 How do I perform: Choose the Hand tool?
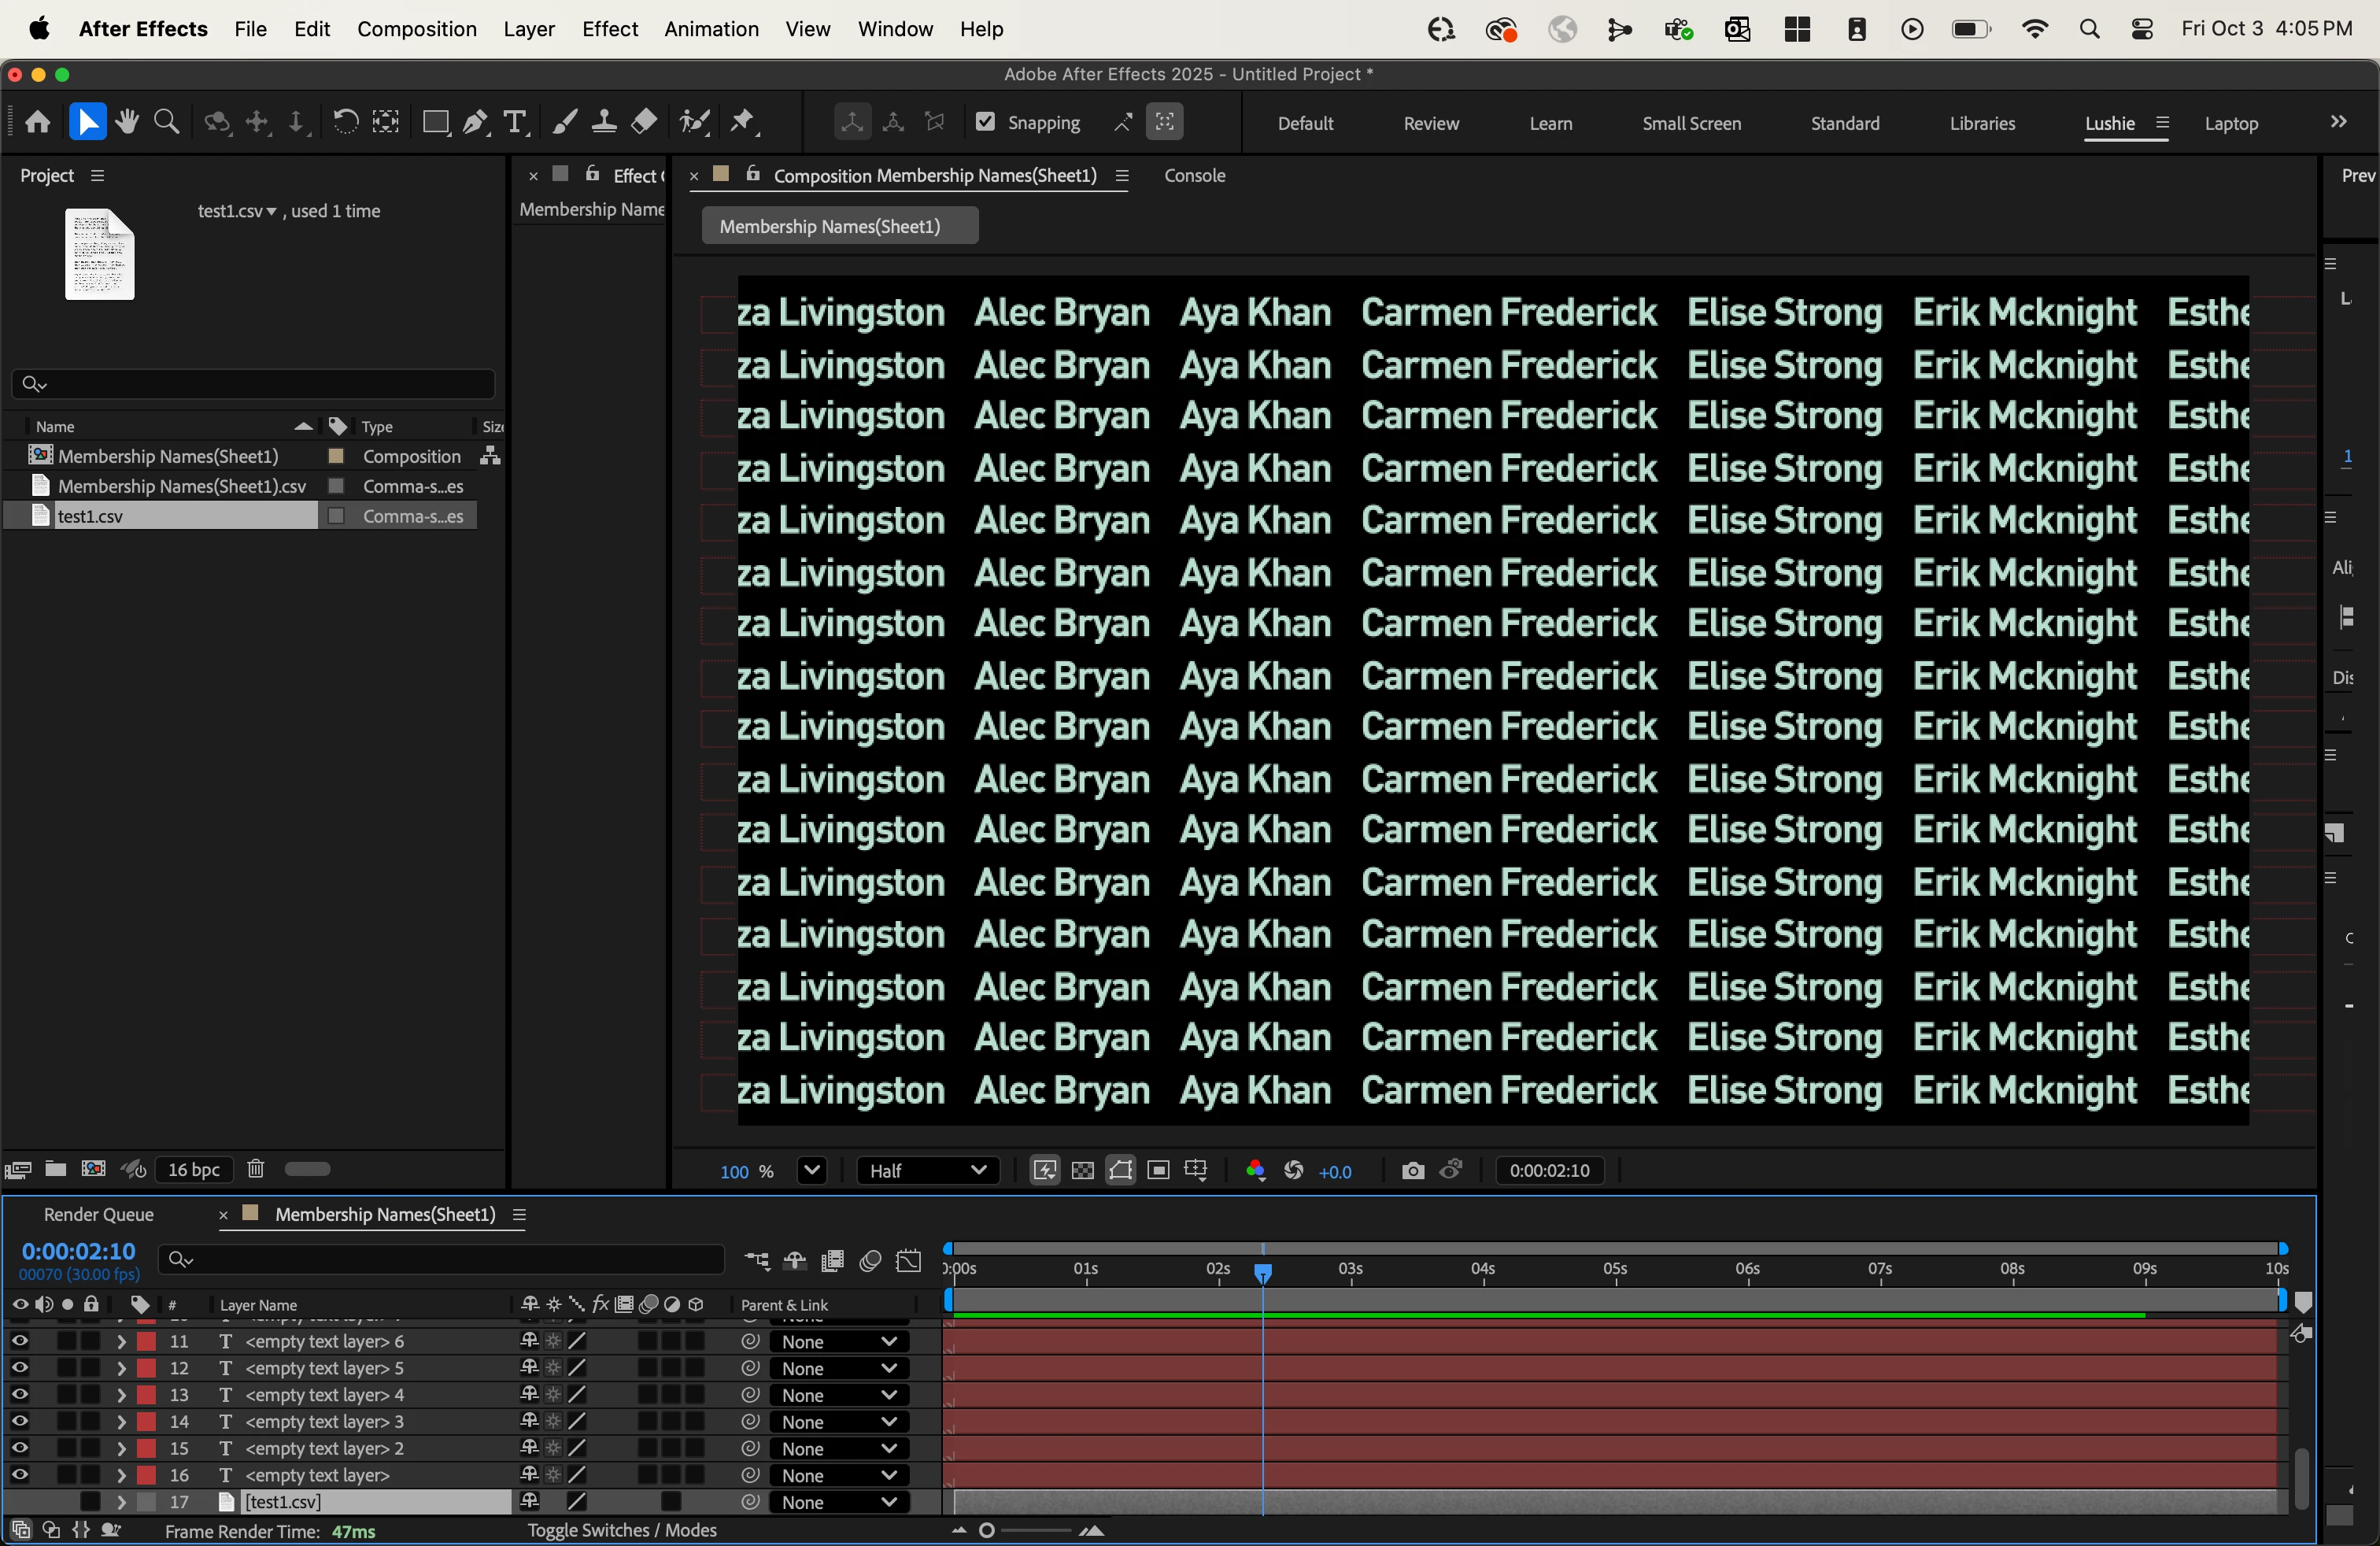pyautogui.click(x=127, y=122)
